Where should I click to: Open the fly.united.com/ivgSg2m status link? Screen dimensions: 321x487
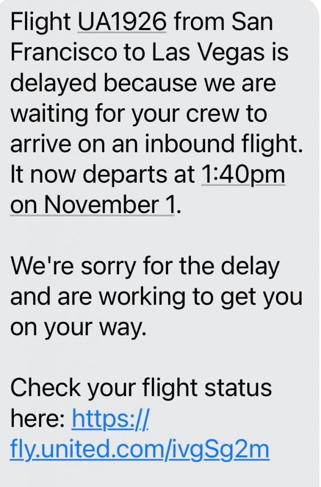(140, 449)
